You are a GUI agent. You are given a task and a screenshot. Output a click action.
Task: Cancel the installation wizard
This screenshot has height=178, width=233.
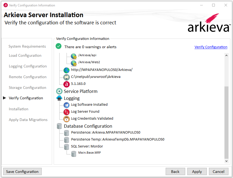(x=219, y=172)
